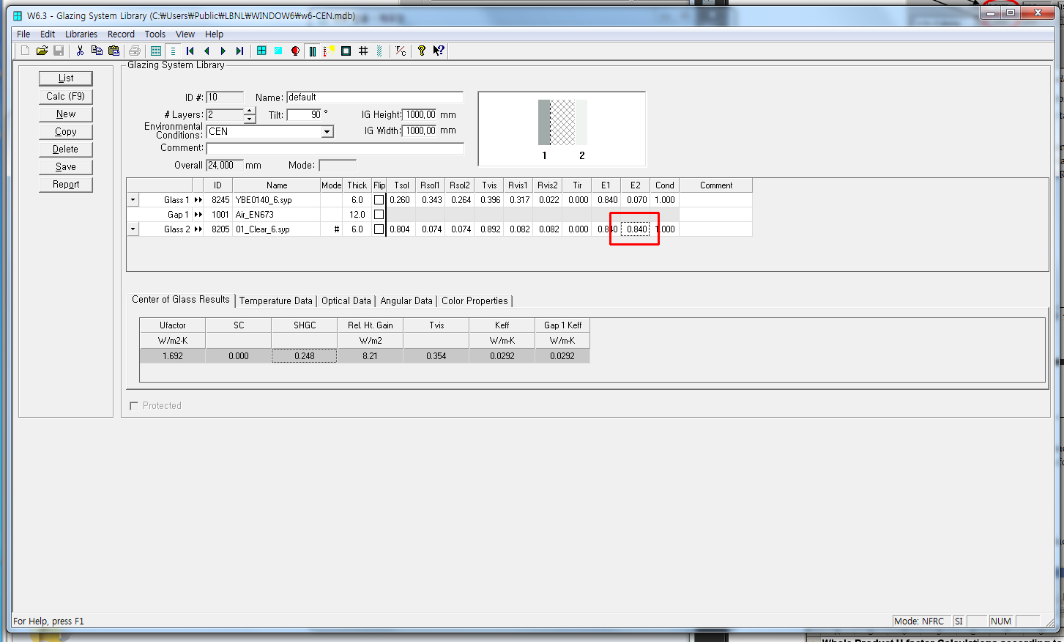
Task: Expand the Glass 2 row dropdown arrow
Action: pyautogui.click(x=133, y=229)
